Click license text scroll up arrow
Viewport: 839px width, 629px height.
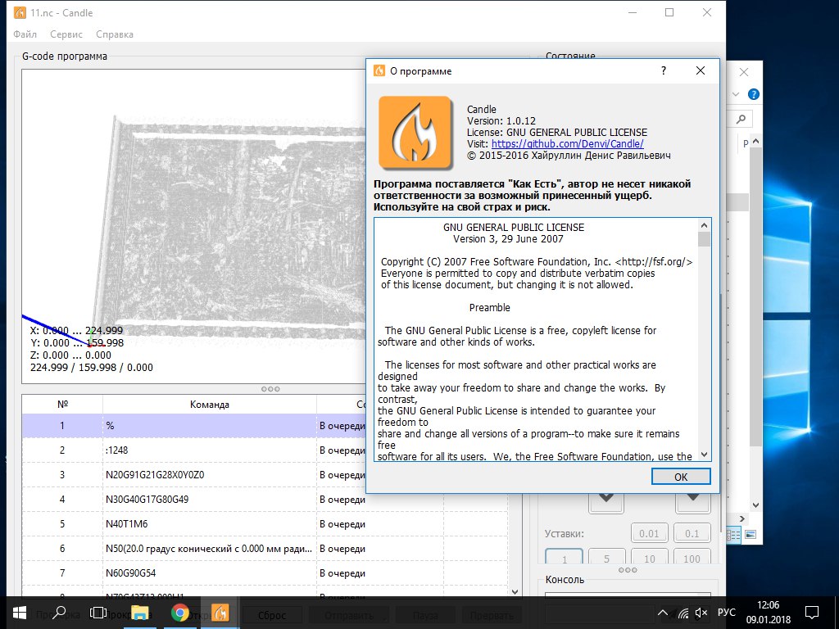tap(704, 225)
